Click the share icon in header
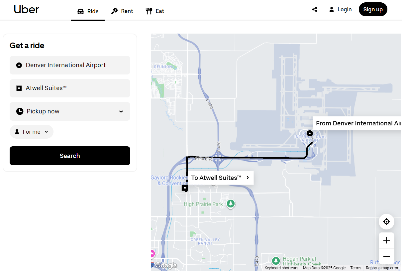 coord(315,10)
